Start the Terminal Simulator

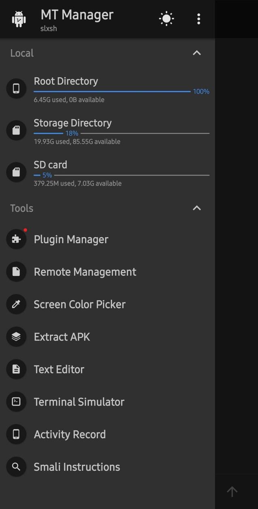(x=79, y=402)
